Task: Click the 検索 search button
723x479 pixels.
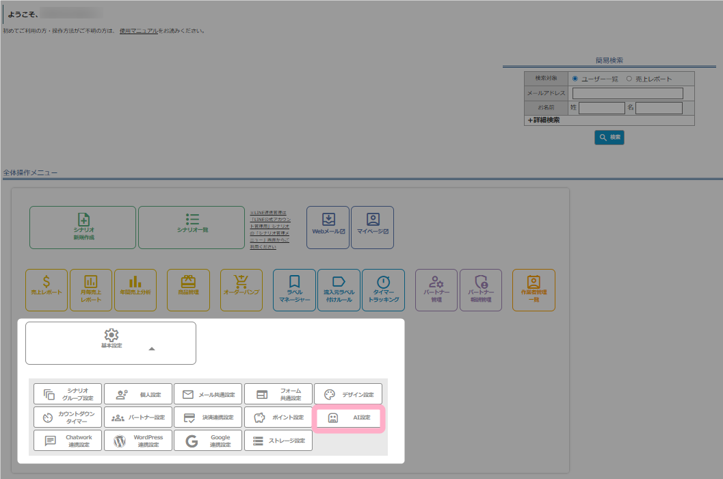Action: tap(609, 138)
